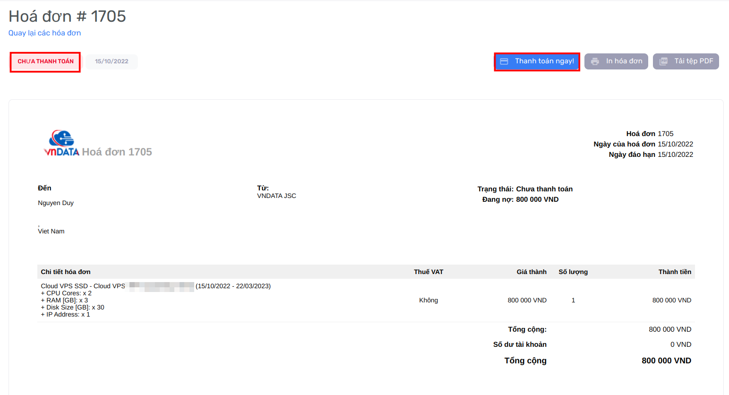Click the printer icon beside In hóa đơn
This screenshot has height=395, width=729.
click(x=595, y=61)
